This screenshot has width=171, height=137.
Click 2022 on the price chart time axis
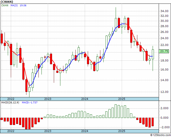point(11,99)
